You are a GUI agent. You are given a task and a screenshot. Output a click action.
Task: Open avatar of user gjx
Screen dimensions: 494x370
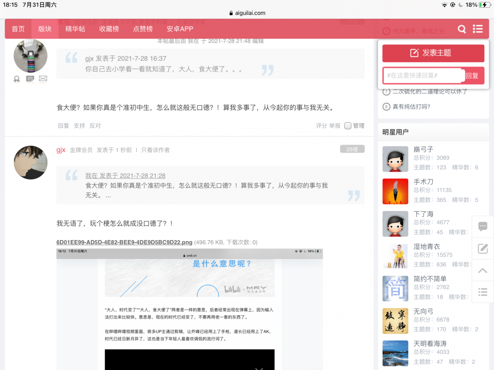[x=30, y=162]
